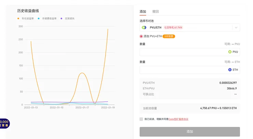Switch to the 添加 tab
Screen dimensions: 253x139
[x=143, y=12]
